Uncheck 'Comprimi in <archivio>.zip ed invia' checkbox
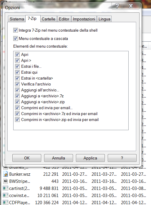The image size is (151, 205). point(17,120)
